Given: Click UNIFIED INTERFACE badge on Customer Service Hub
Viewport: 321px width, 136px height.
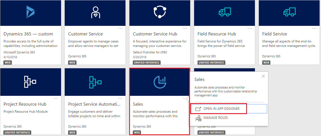Looking at the screenshot, I should (x=147, y=62).
